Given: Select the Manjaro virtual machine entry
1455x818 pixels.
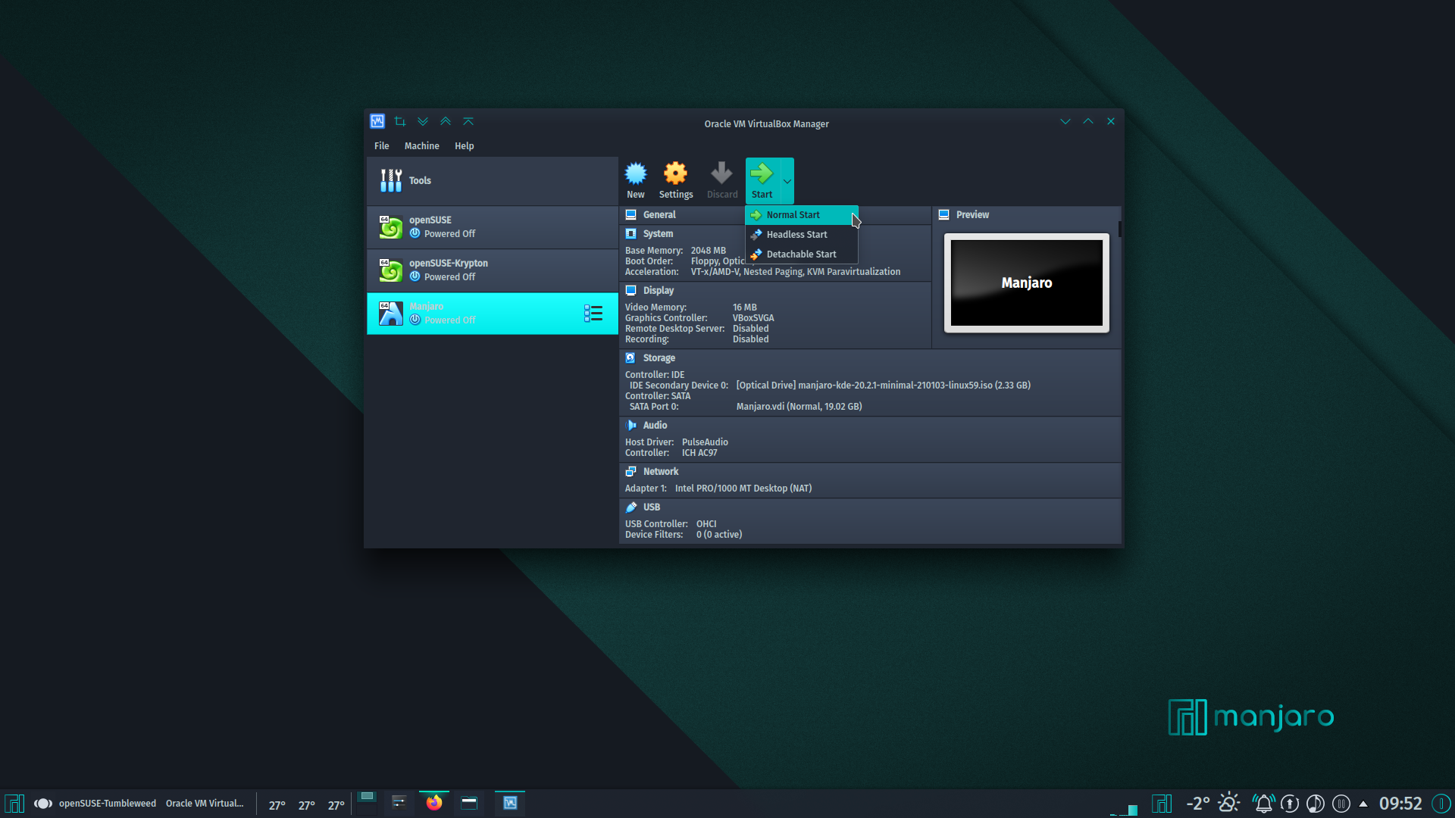Looking at the screenshot, I should [x=493, y=314].
